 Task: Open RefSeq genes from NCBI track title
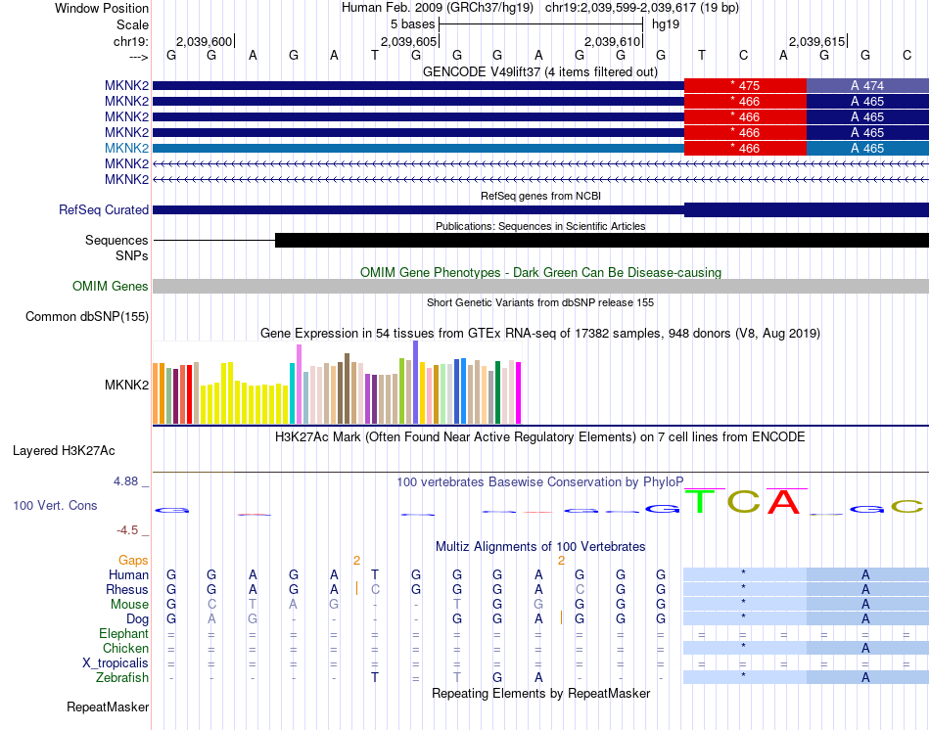pyautogui.click(x=540, y=196)
